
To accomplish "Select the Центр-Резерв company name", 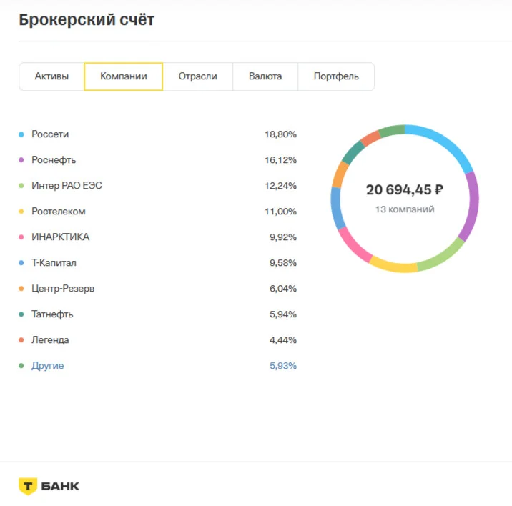I will 63,289.
